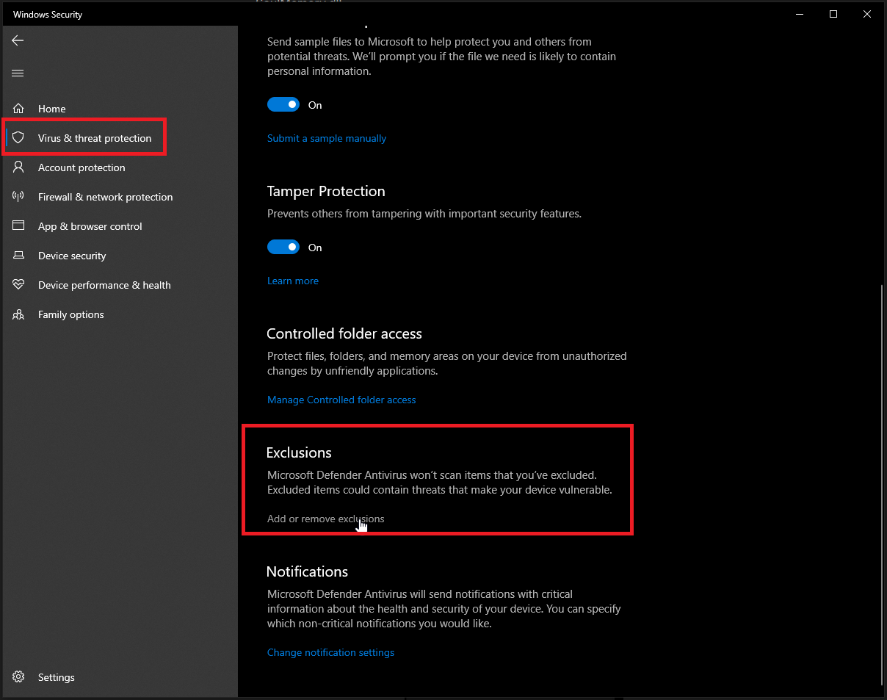
Task: Click the Notifications heading
Action: 307,571
